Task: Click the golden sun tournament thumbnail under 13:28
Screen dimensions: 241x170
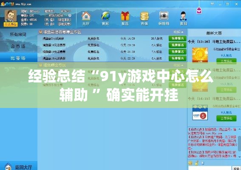Action: click(200, 55)
